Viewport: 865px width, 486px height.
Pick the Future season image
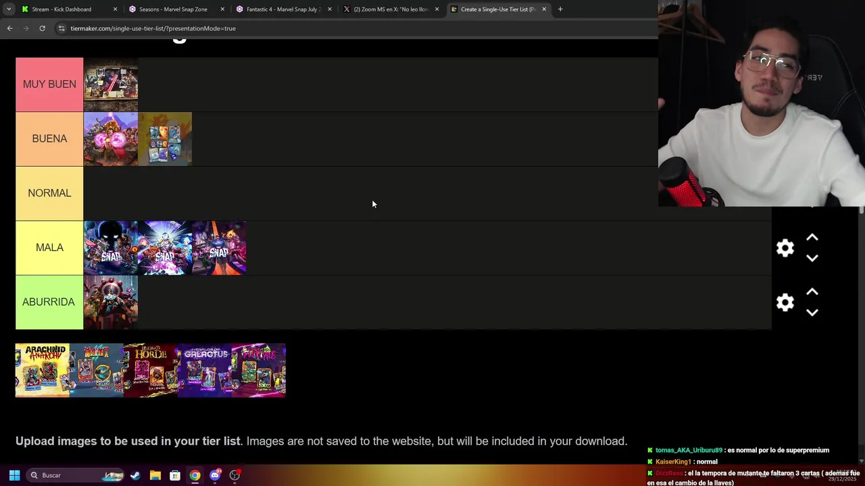click(259, 371)
